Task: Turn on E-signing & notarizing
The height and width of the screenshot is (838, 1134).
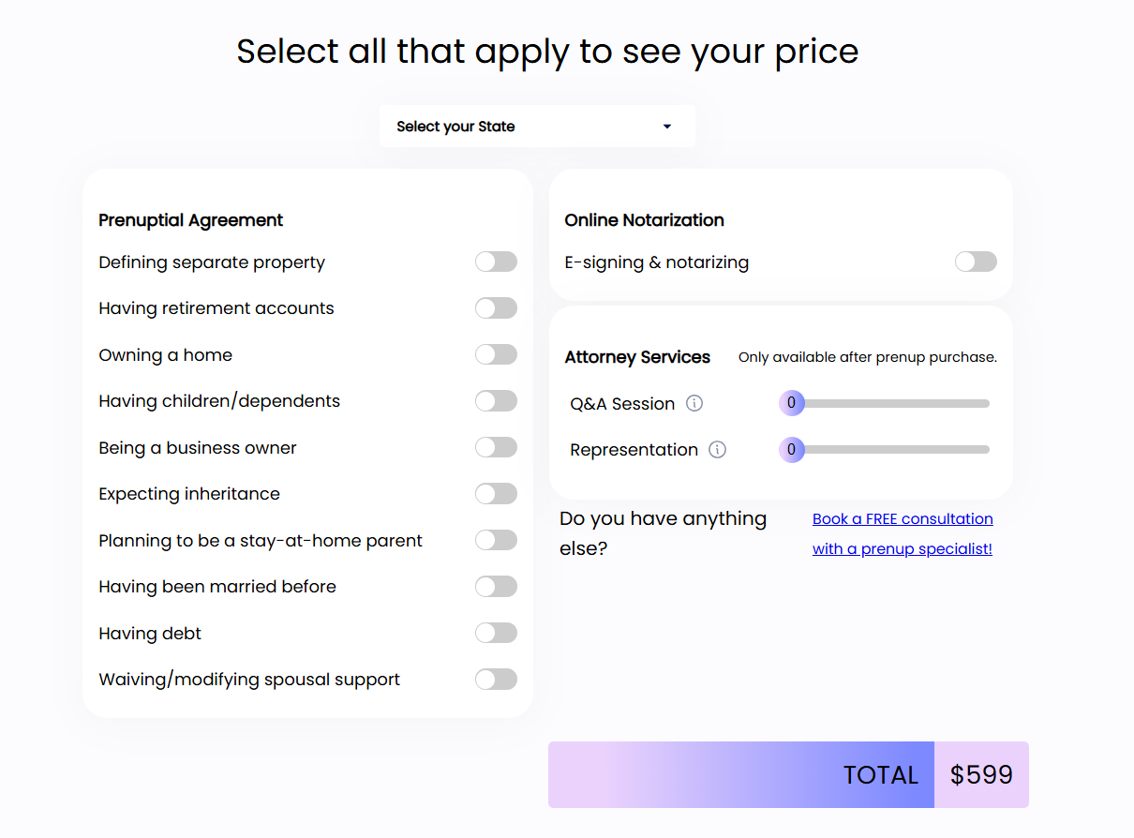Action: (976, 262)
